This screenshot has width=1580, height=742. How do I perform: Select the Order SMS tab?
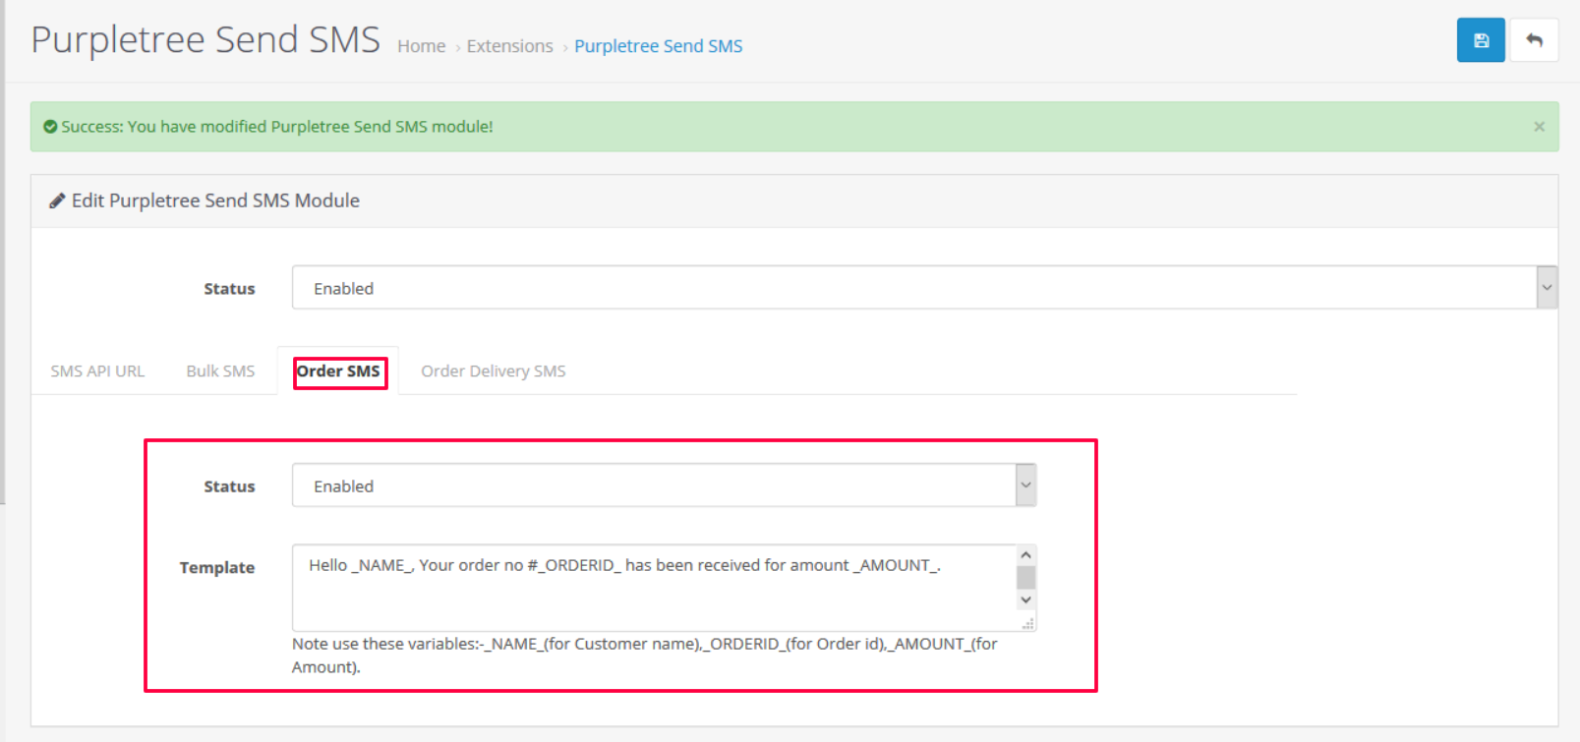coord(338,371)
